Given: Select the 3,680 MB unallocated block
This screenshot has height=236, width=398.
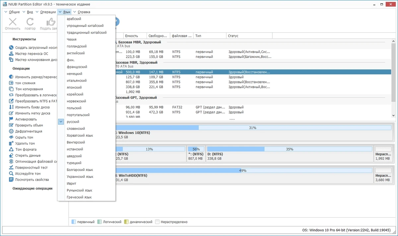Looking at the screenshot, I should coord(383,175).
